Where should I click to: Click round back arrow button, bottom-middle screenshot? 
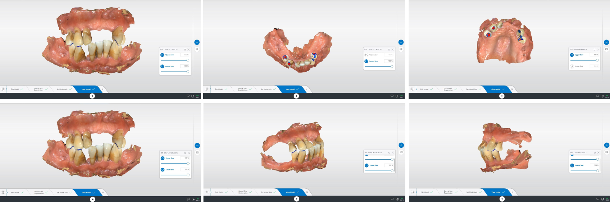(x=297, y=199)
